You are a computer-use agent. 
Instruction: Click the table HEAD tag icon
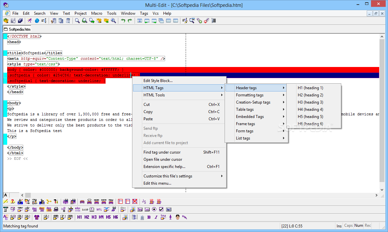[x=96, y=202]
